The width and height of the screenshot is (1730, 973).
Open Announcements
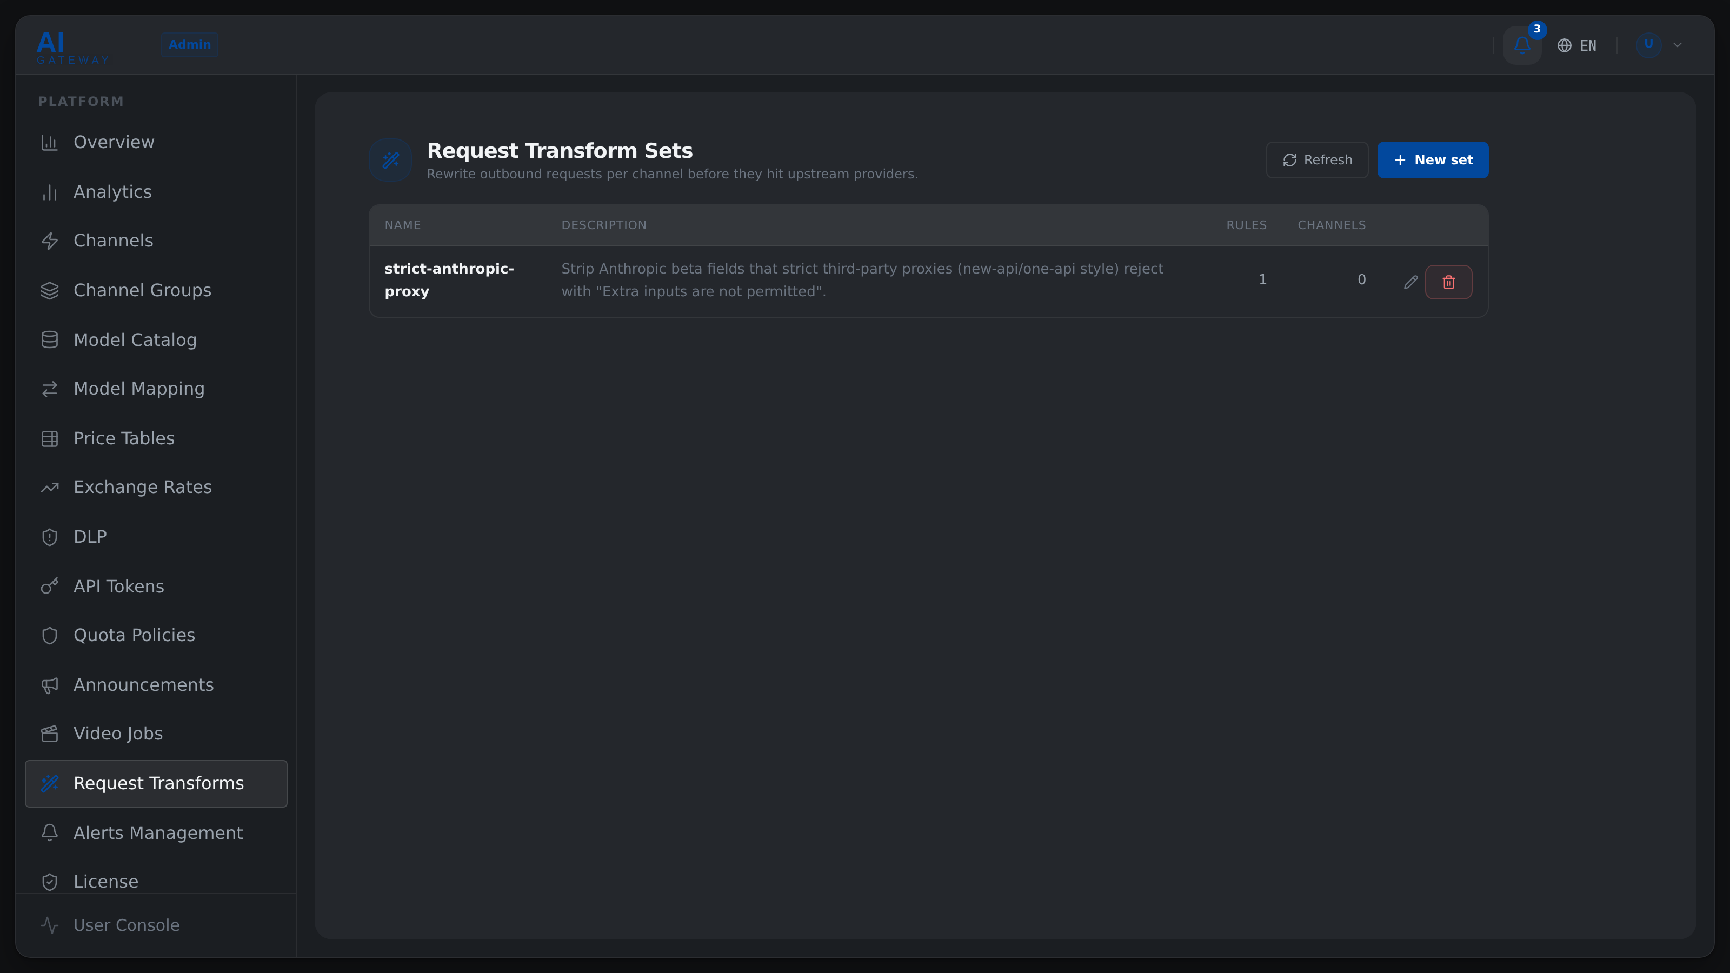156,685
